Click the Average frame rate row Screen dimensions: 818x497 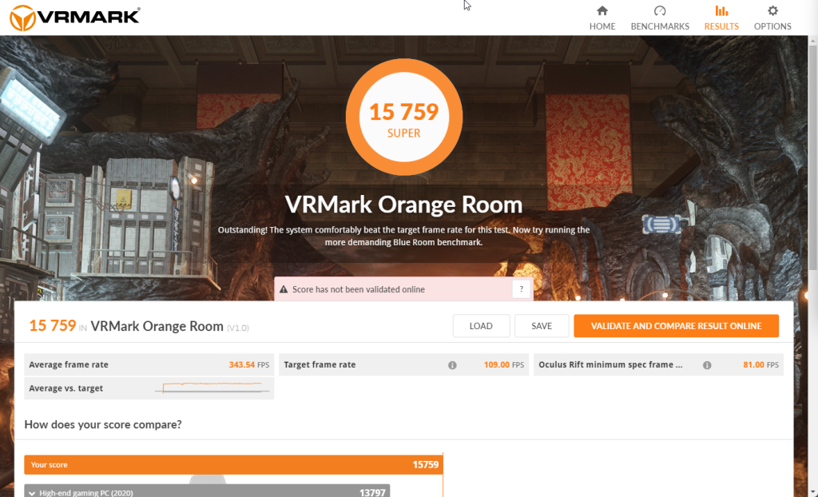point(149,365)
